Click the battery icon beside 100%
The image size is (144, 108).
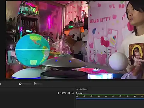tap(58, 93)
